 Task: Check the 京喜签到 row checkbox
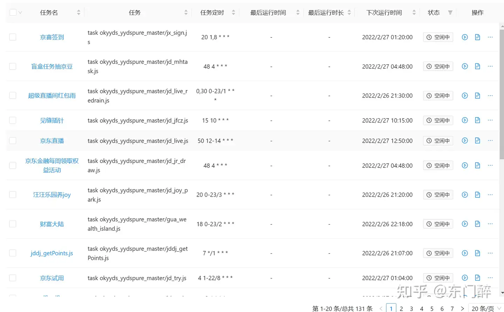[13, 37]
